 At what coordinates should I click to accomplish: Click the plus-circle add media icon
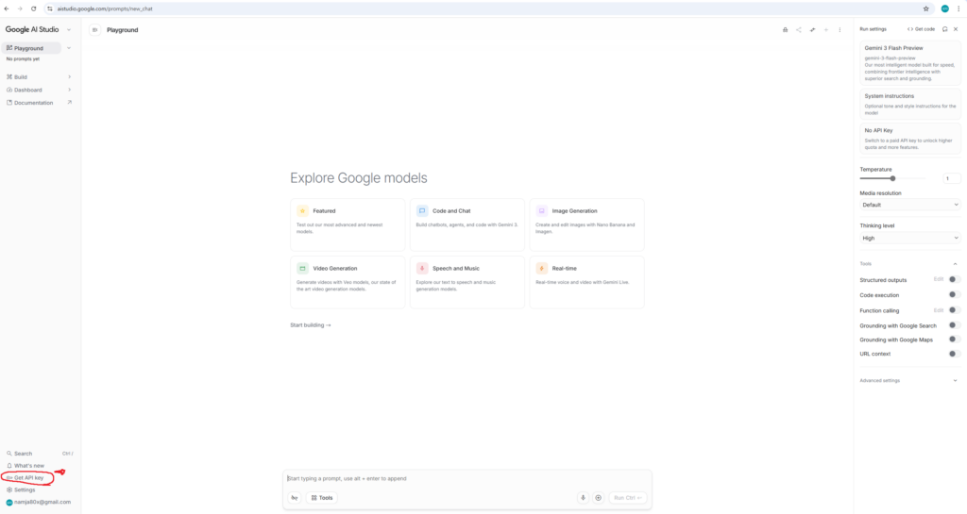tap(598, 497)
